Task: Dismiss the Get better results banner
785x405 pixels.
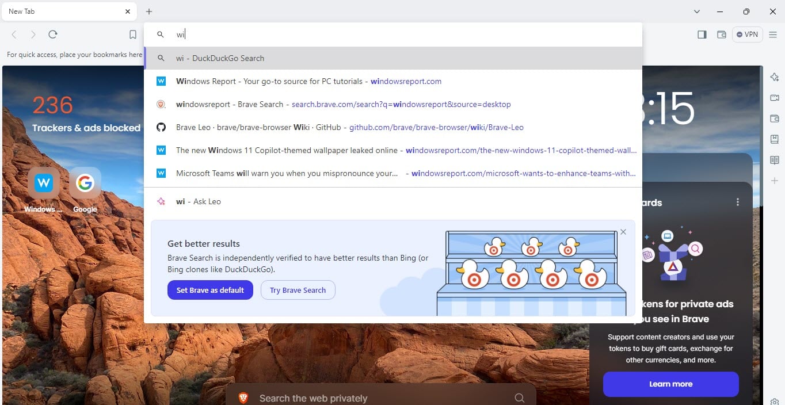Action: tap(623, 232)
